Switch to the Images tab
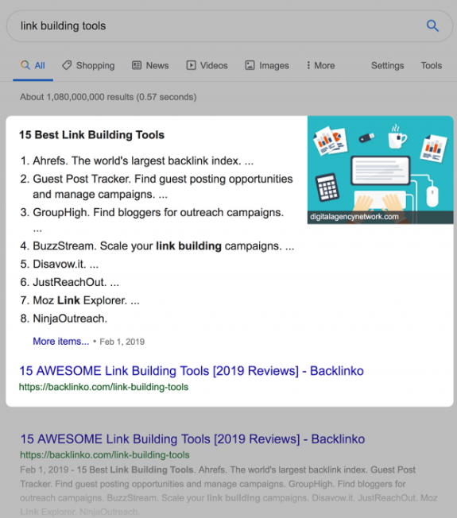This screenshot has height=518, width=457. pos(267,65)
